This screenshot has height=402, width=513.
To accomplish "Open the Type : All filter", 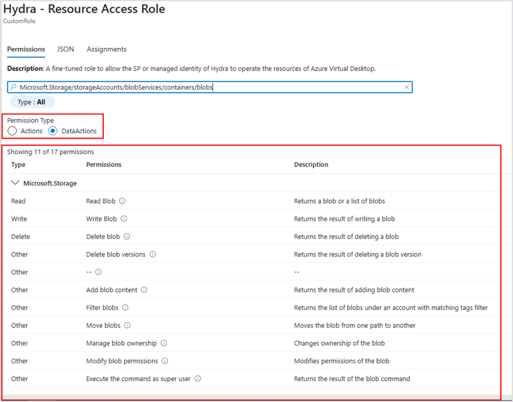I will (32, 102).
